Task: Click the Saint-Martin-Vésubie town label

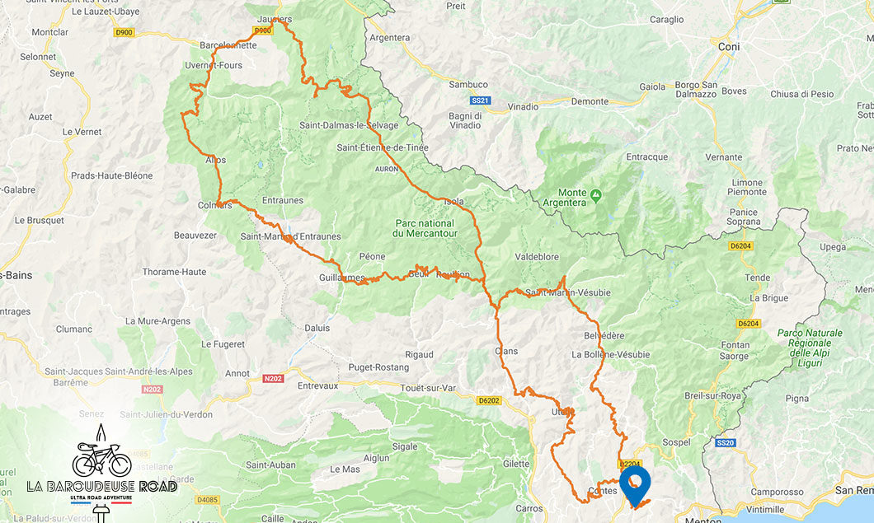Action: click(x=568, y=292)
